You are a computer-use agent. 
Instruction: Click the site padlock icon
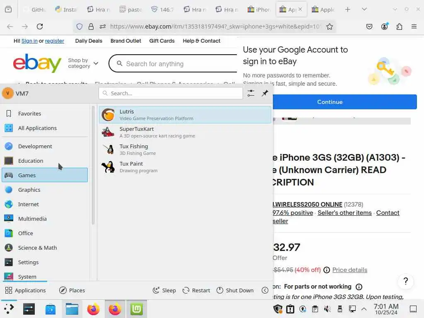[91, 26]
